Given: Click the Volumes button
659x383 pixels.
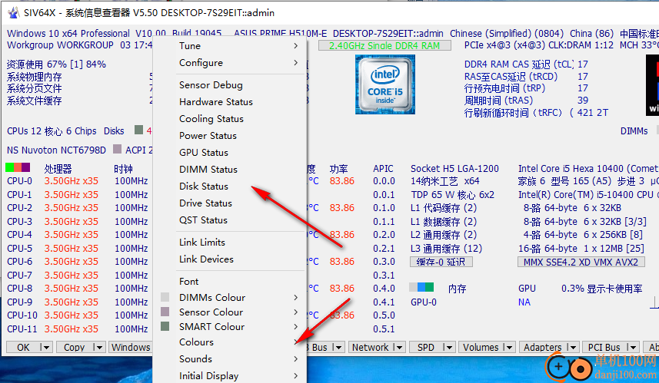Looking at the screenshot, I should [481, 348].
